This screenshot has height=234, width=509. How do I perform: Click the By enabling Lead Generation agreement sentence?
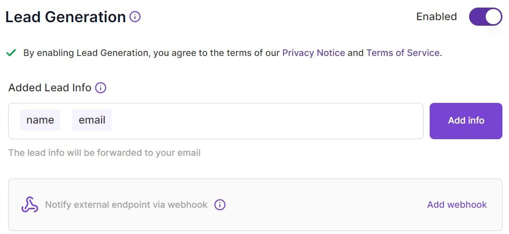pyautogui.click(x=233, y=53)
